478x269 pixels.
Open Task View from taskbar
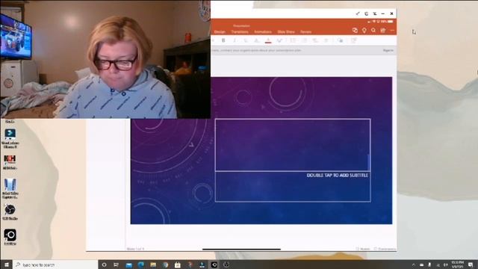coord(117,265)
